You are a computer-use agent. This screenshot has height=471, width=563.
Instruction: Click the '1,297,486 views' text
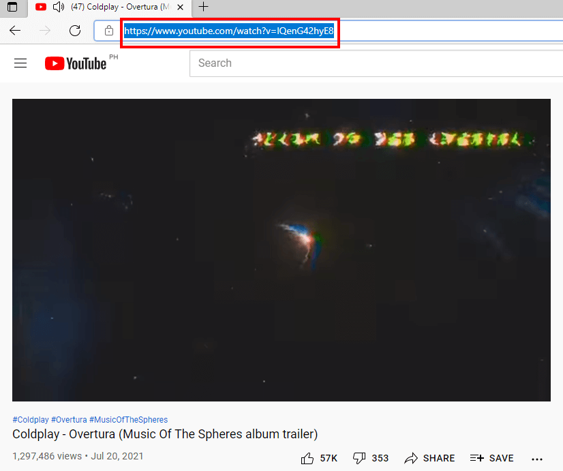47,456
